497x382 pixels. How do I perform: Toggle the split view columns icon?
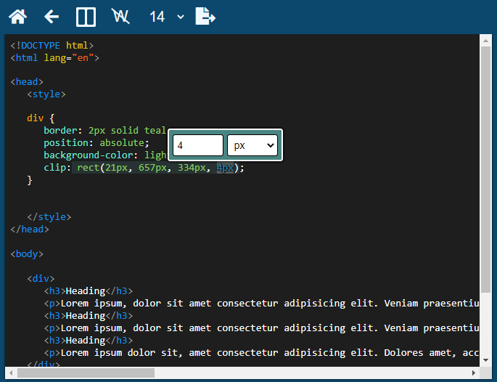pyautogui.click(x=86, y=17)
